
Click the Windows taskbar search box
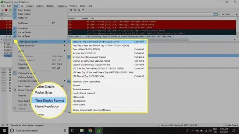[38, 130]
